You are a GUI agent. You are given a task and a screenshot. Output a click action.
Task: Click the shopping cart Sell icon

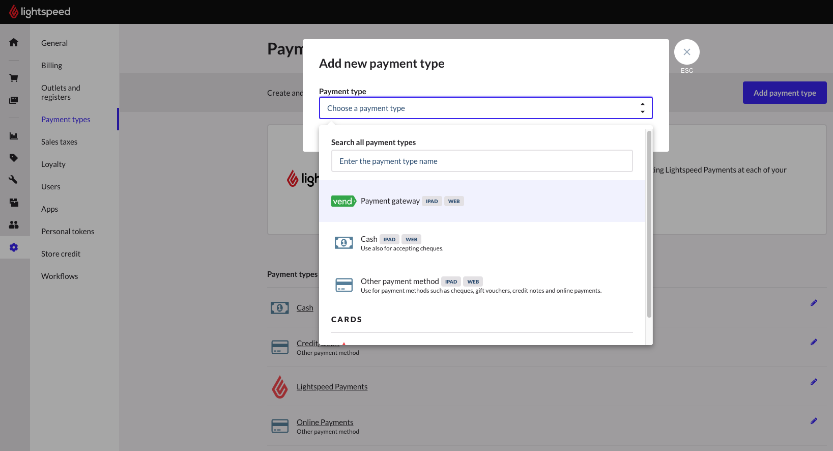(x=14, y=78)
